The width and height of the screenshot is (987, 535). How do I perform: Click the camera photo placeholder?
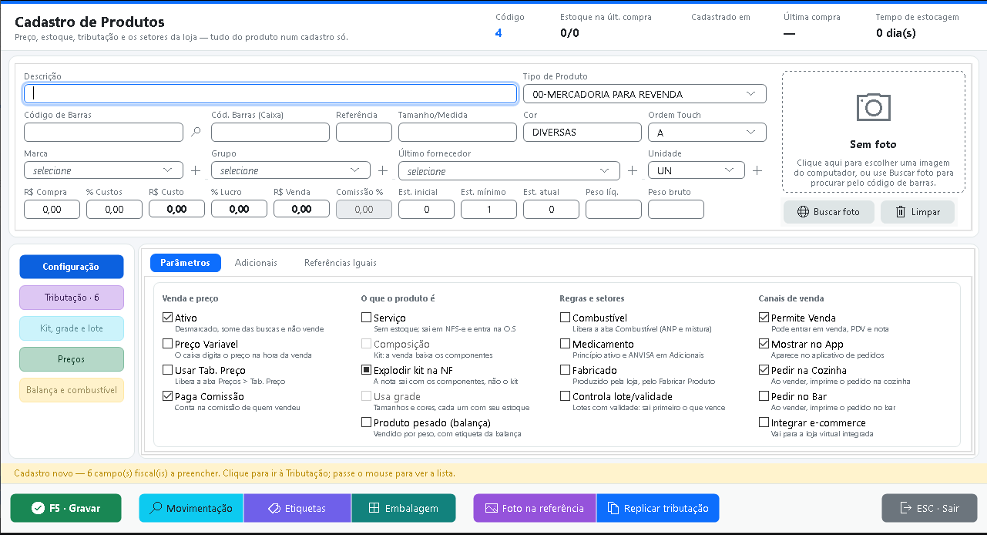pos(874,132)
